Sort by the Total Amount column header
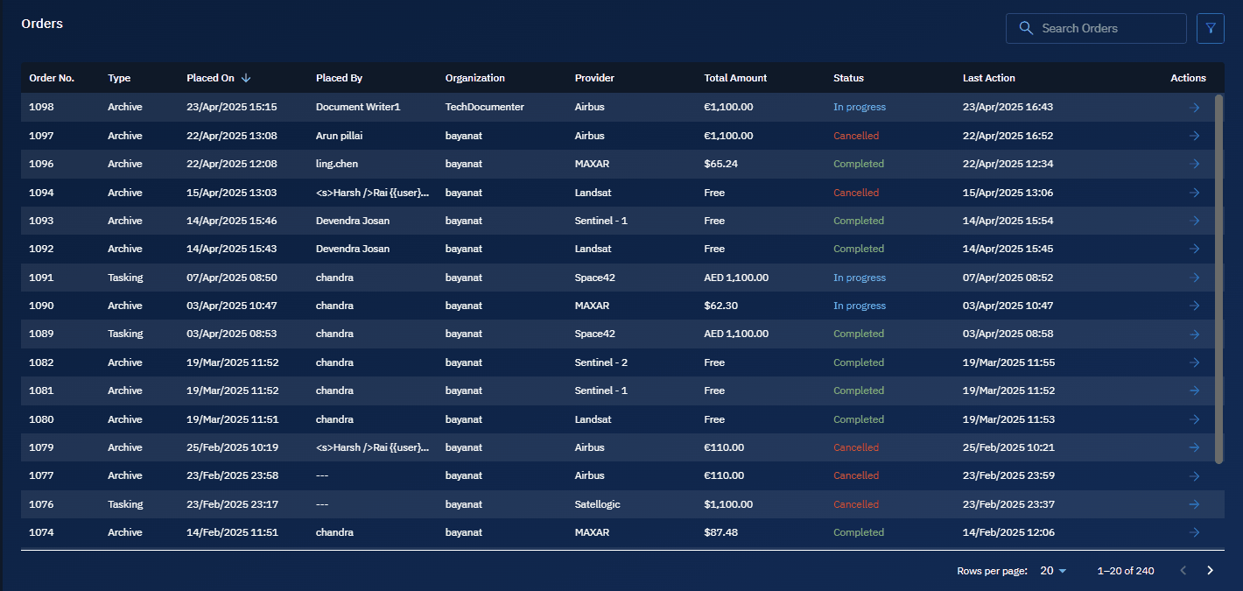This screenshot has height=591, width=1243. 735,78
